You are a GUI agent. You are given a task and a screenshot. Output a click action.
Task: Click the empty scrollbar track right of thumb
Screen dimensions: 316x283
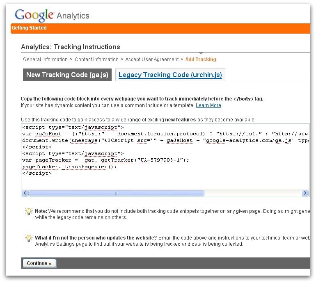pos(253,193)
